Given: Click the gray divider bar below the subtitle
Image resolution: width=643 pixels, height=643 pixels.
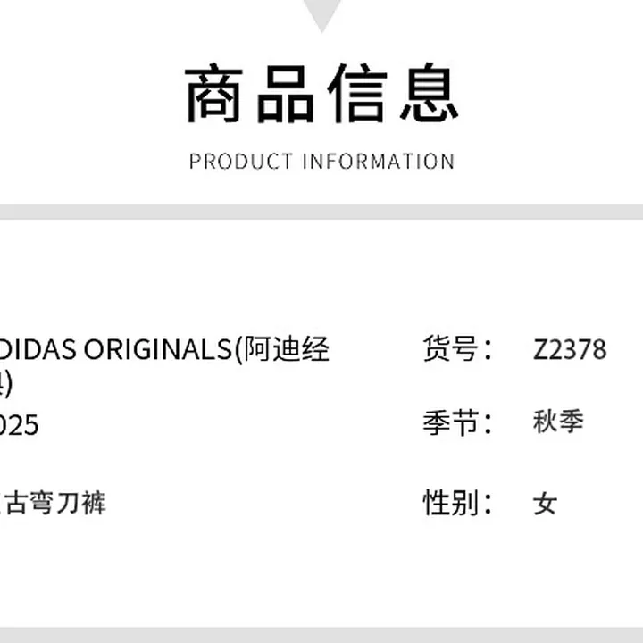Looking at the screenshot, I should [321, 212].
